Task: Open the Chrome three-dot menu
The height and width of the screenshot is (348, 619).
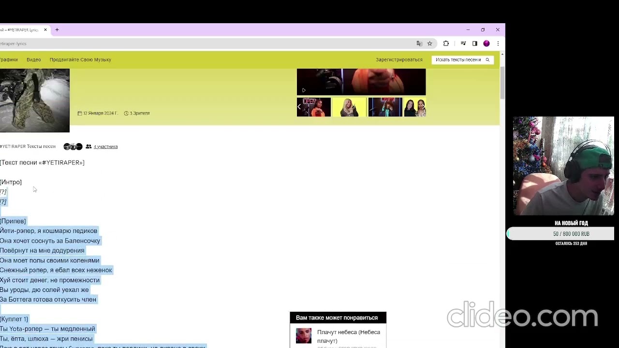Action: [x=498, y=43]
